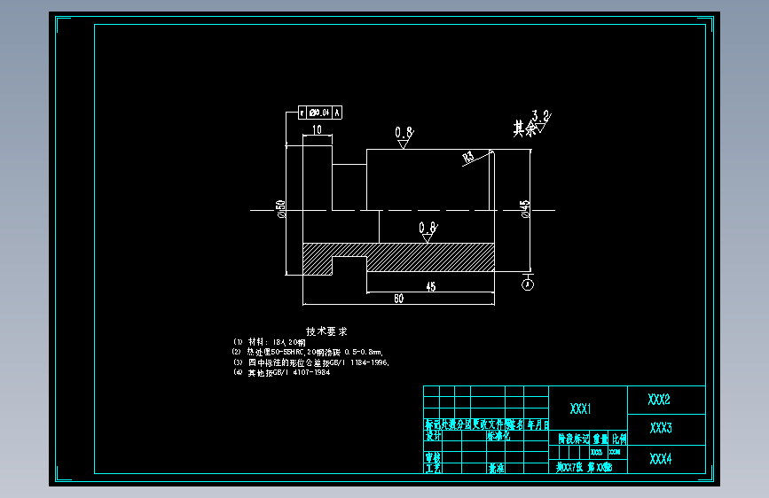
Task: Click the title block cell 'XXX1'
Action: (581, 409)
